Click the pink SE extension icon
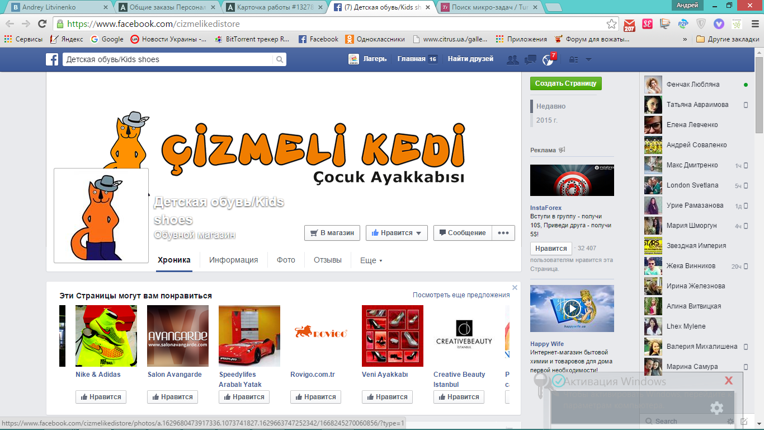Viewport: 764px width, 430px height. [647, 24]
